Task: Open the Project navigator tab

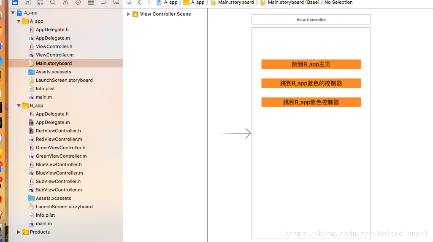Action: pos(15,3)
